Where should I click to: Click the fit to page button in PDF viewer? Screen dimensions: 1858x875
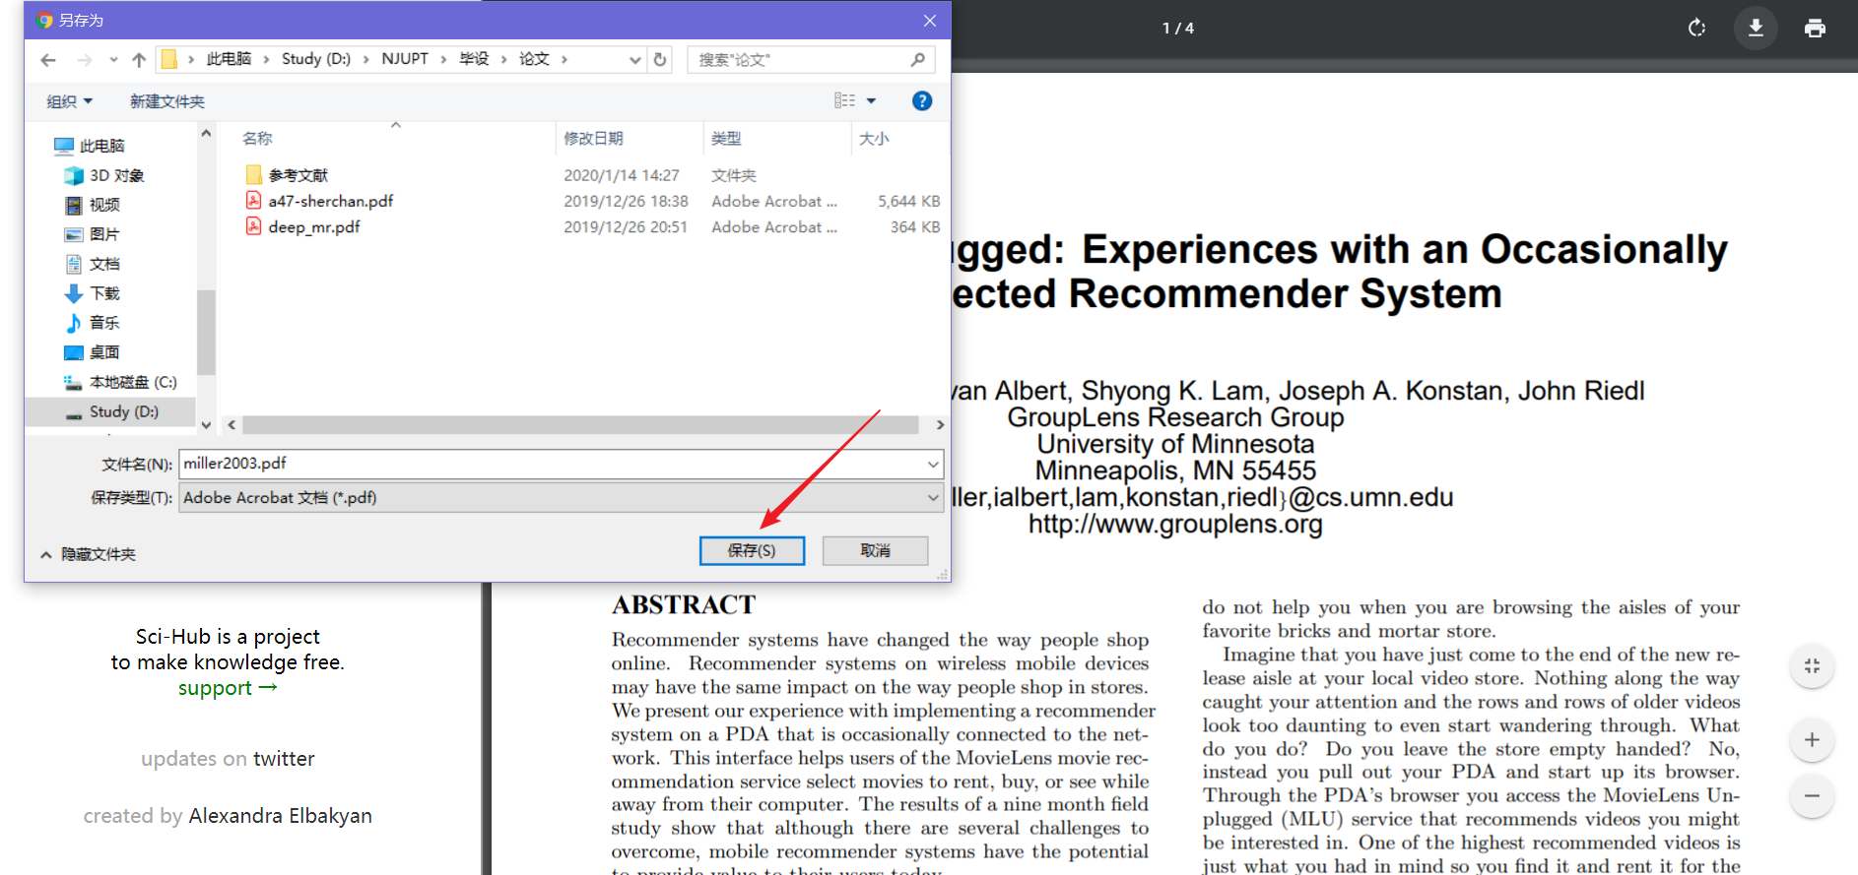coord(1812,665)
